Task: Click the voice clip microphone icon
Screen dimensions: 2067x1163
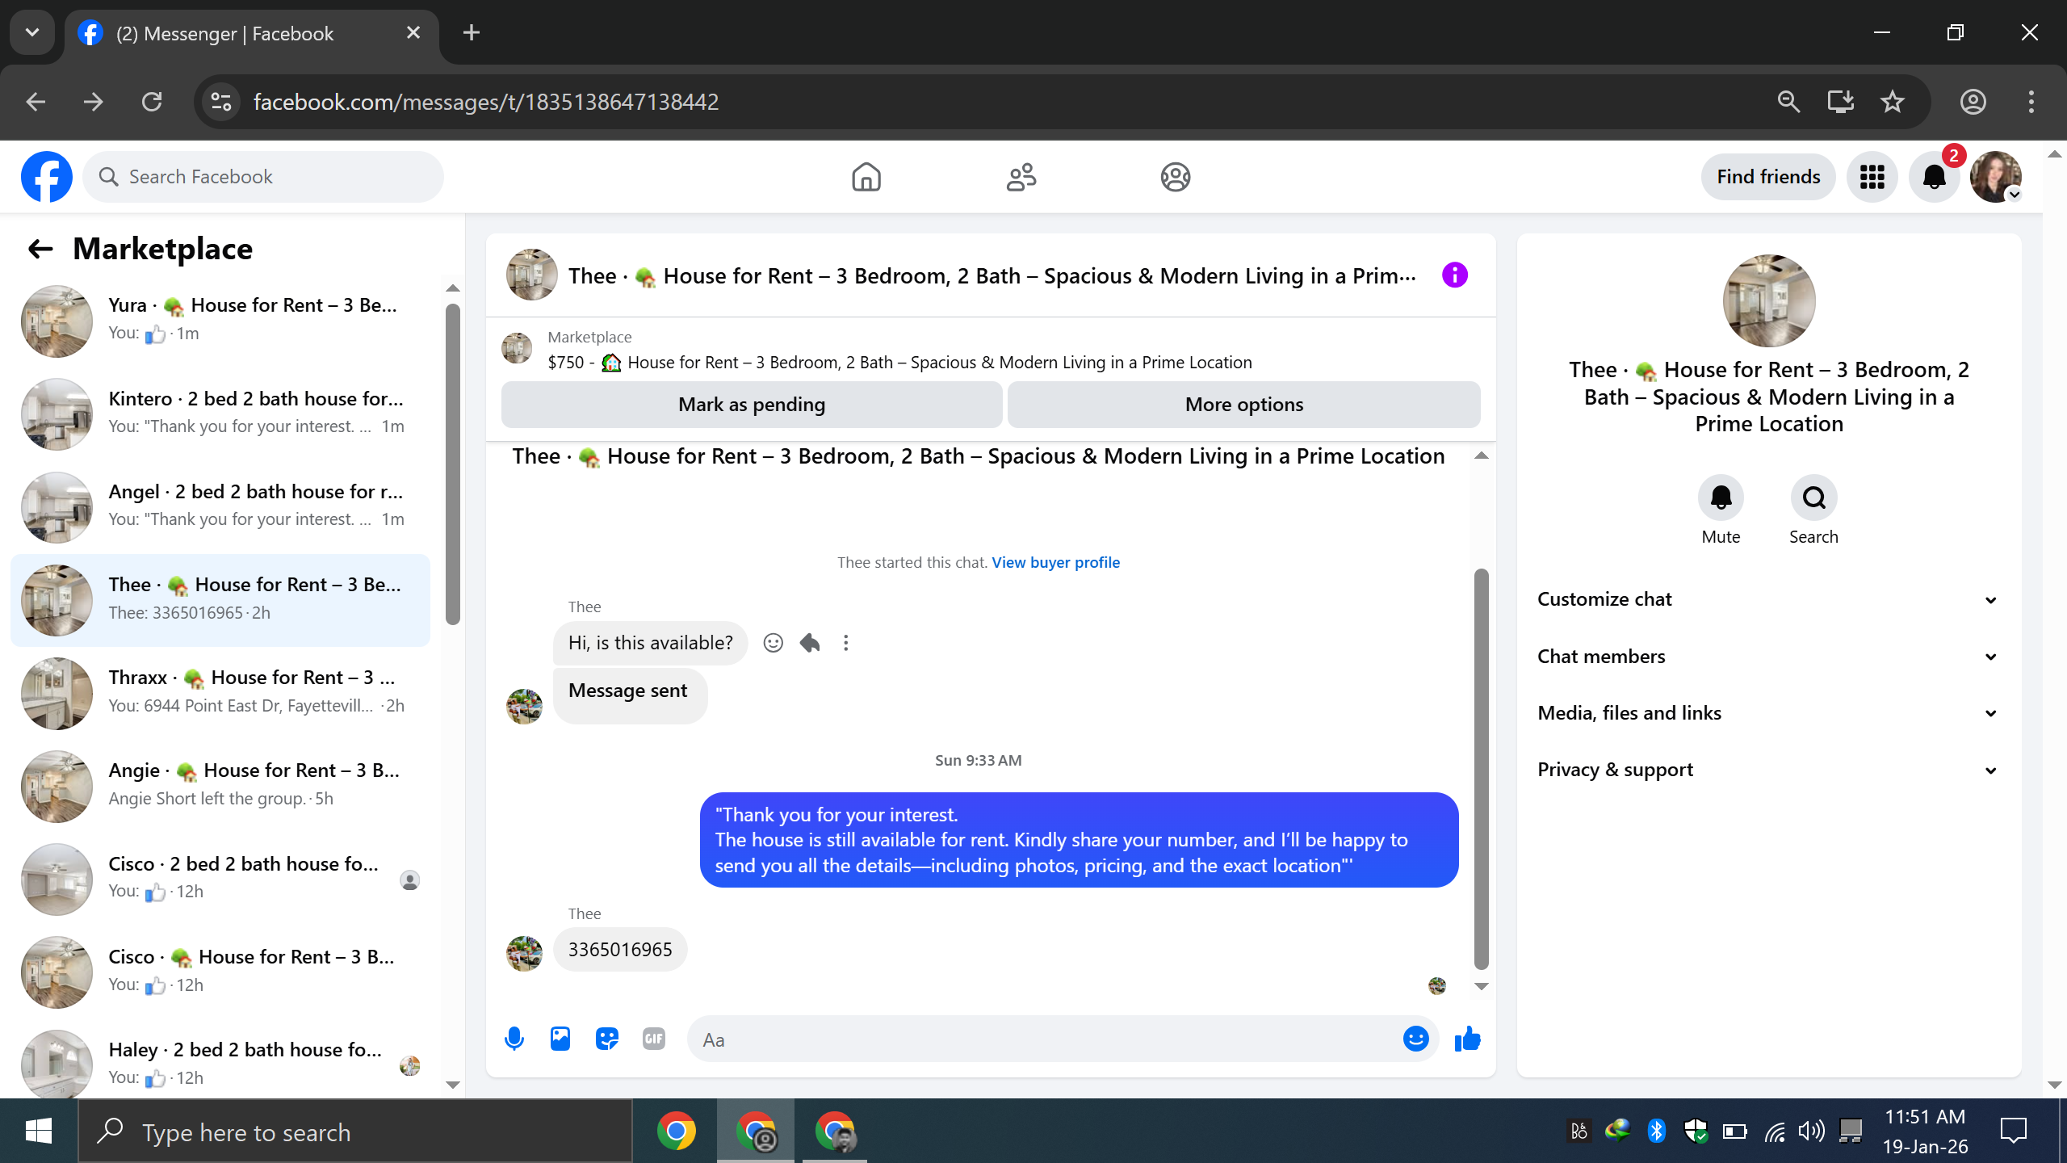Action: pyautogui.click(x=514, y=1039)
